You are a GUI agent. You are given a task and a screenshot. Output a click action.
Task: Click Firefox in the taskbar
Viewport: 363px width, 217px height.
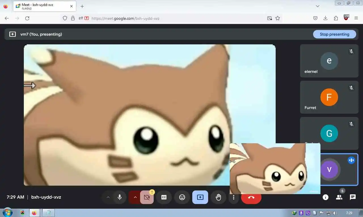pyautogui.click(x=34, y=213)
